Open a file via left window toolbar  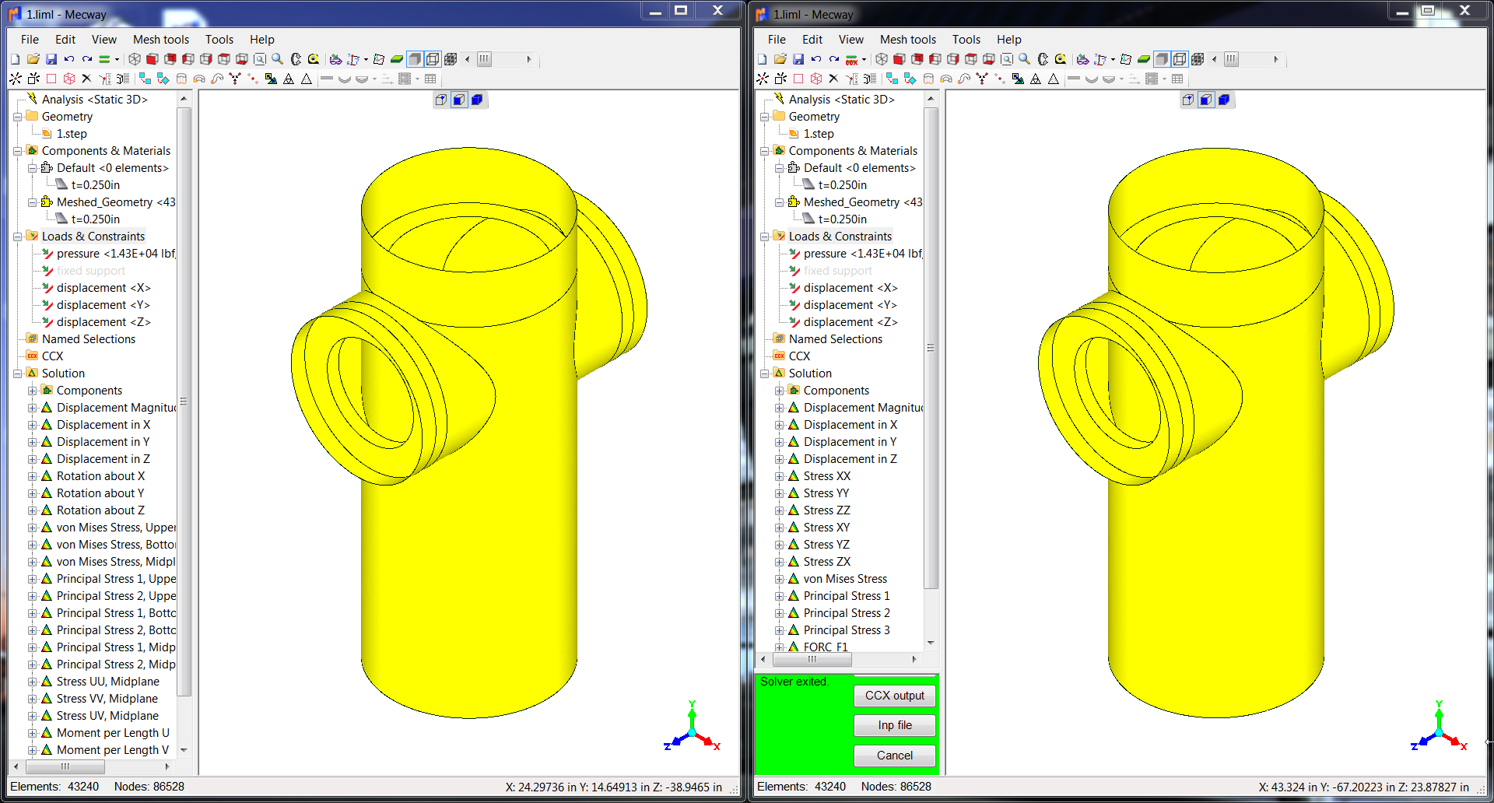point(33,59)
